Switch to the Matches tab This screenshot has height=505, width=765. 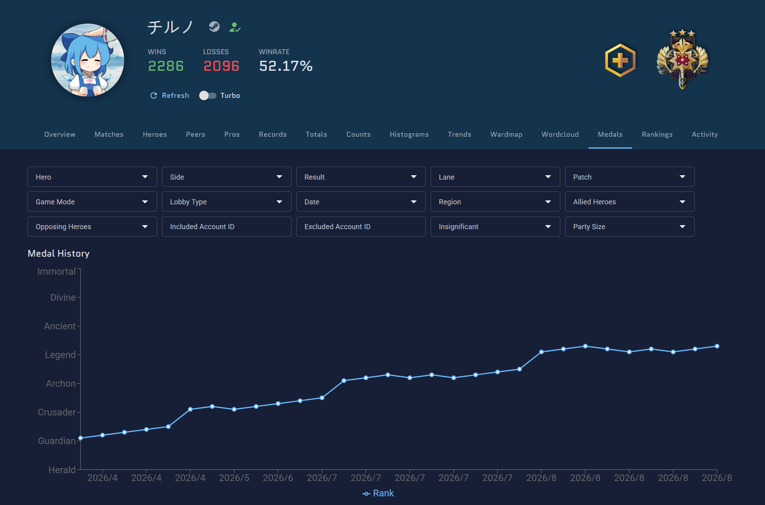[109, 134]
